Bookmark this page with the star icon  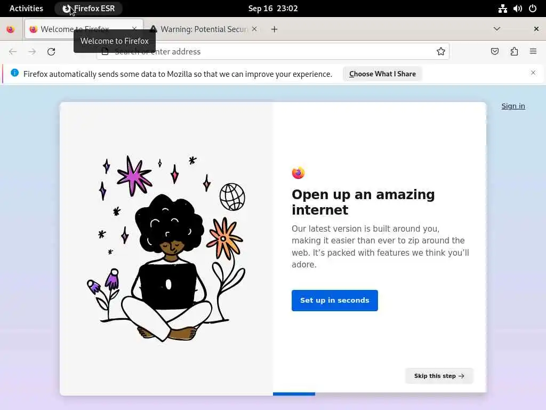click(x=440, y=52)
